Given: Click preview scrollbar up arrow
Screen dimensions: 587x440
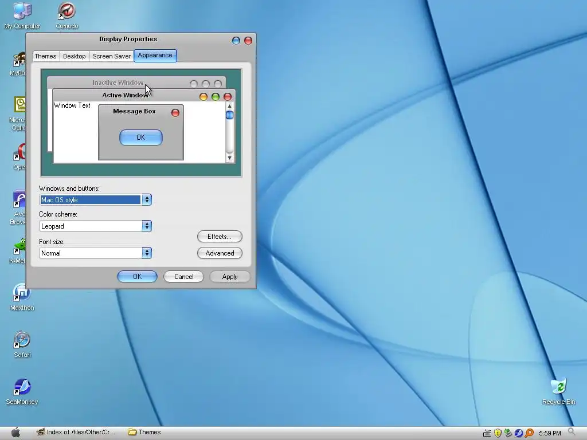Looking at the screenshot, I should coord(229,106).
